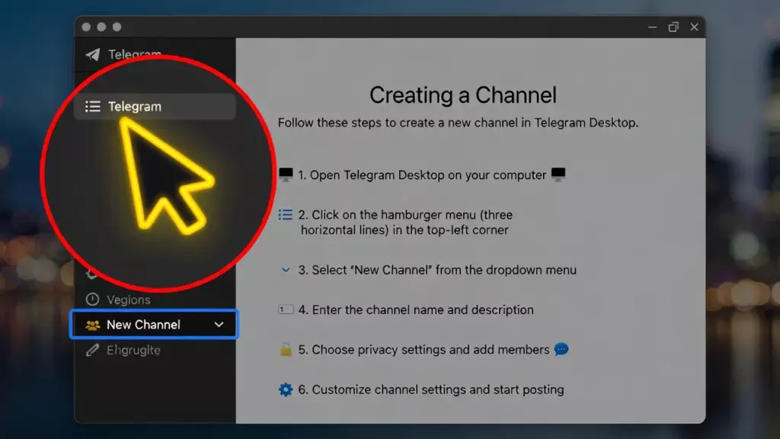Click the blue list icon at step 2

[x=286, y=215]
